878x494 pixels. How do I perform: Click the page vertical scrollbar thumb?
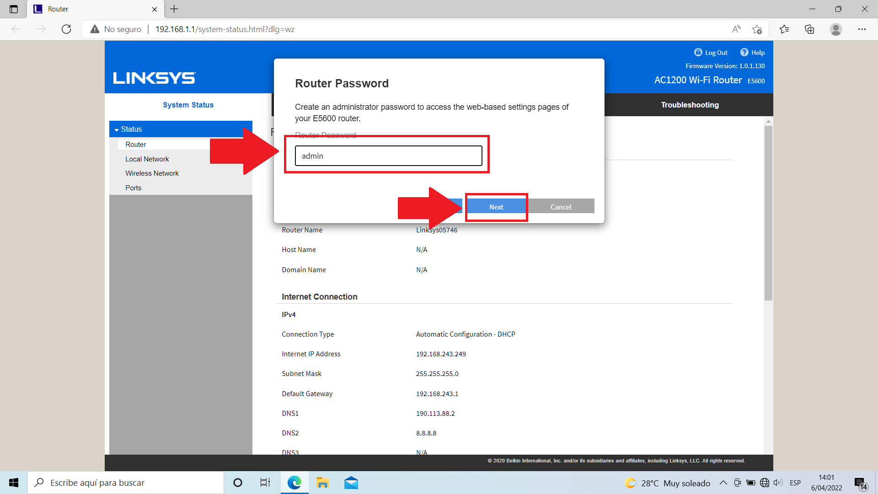pyautogui.click(x=768, y=213)
